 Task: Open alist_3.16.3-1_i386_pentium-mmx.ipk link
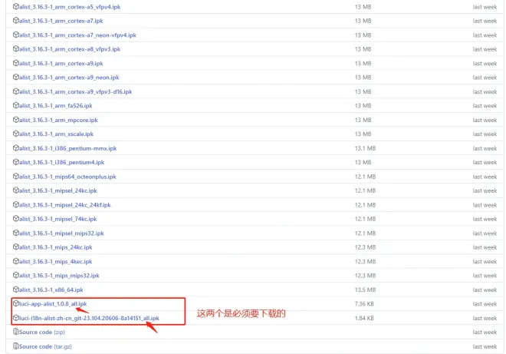coord(67,148)
